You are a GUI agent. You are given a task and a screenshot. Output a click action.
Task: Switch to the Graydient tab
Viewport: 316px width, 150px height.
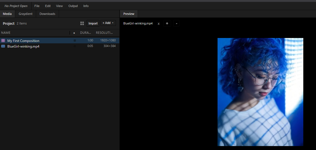[x=25, y=14]
